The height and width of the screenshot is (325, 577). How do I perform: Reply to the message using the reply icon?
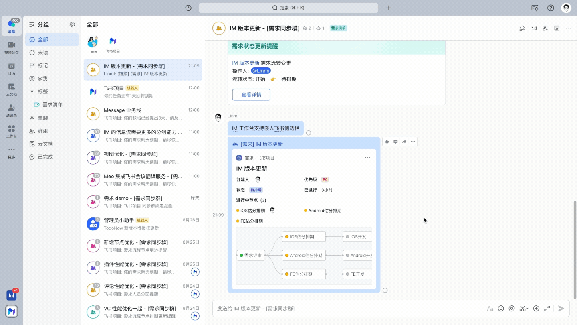[395, 142]
